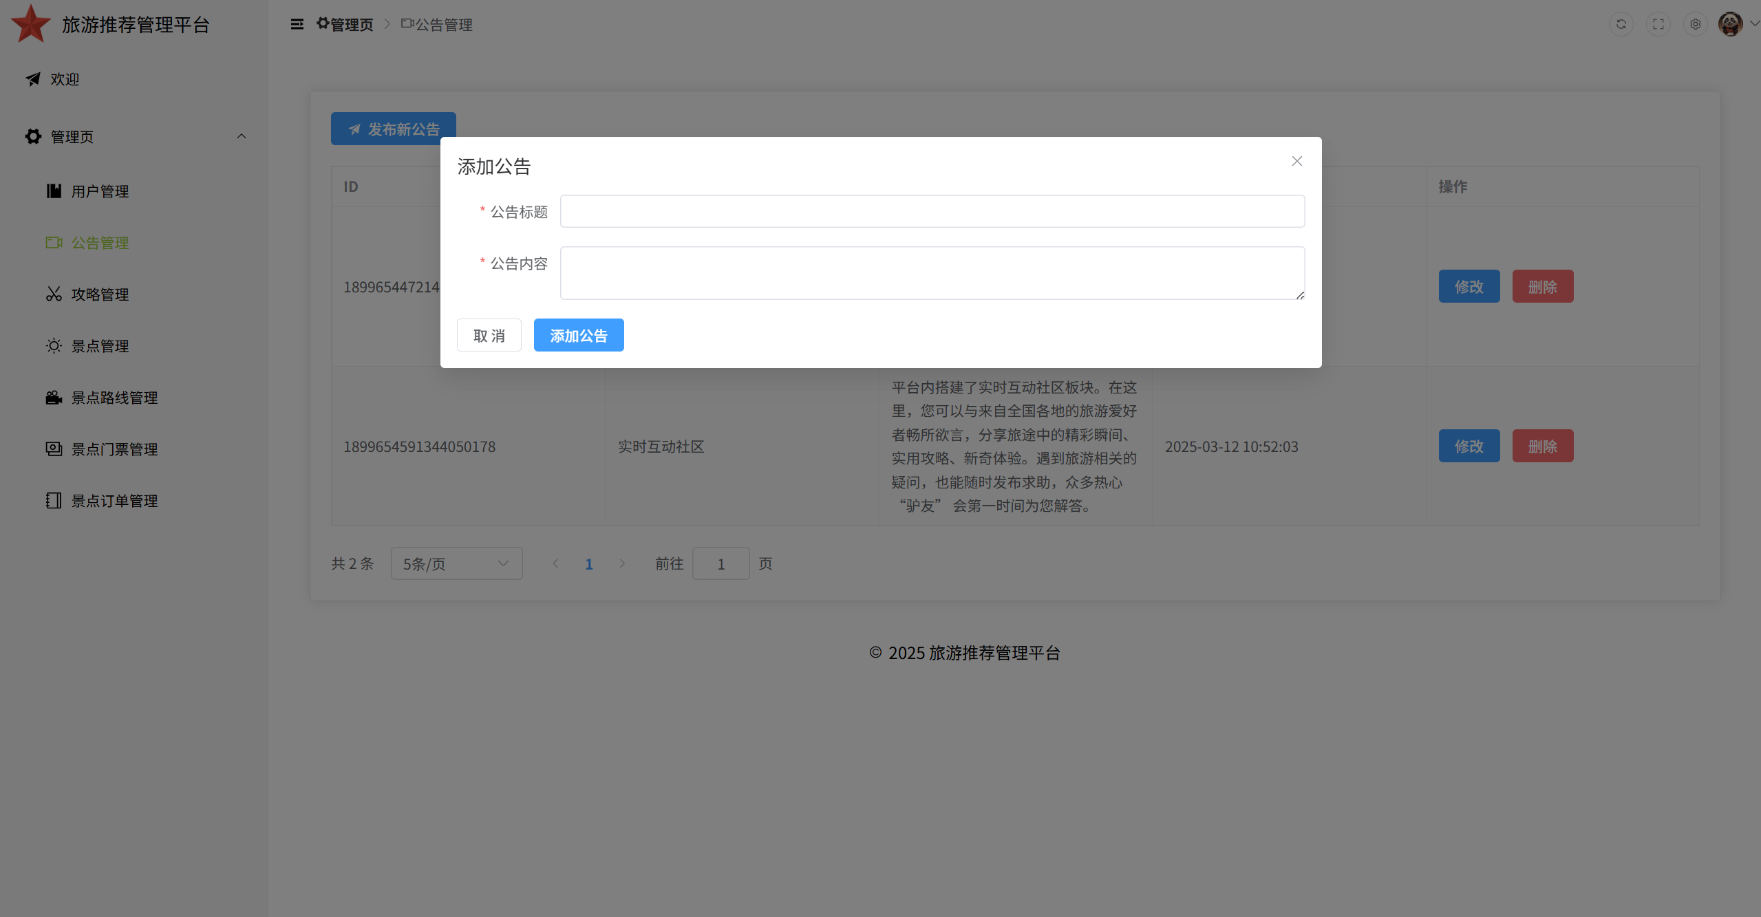Click the next page arrow in pagination
This screenshot has height=917, width=1761.
coord(622,564)
